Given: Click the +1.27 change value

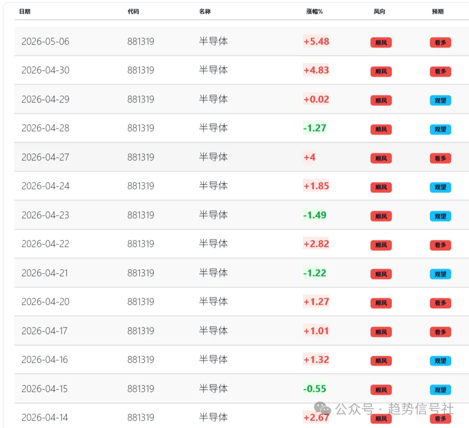Looking at the screenshot, I should click(316, 302).
